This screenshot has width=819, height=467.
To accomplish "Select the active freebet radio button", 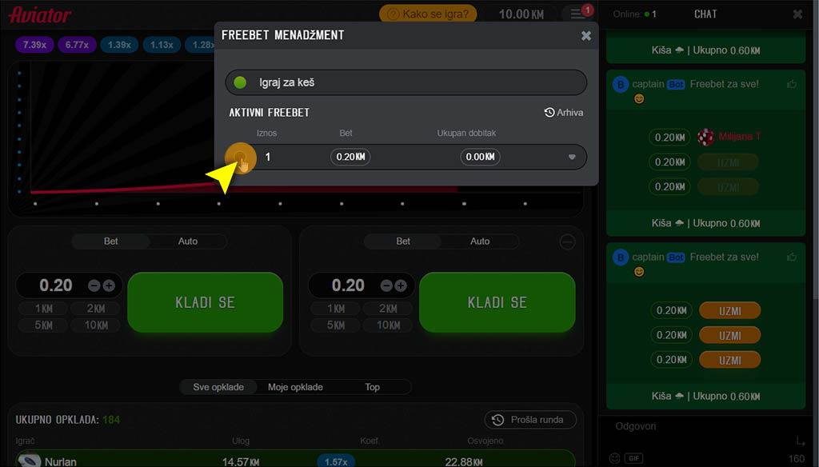I will (x=240, y=157).
